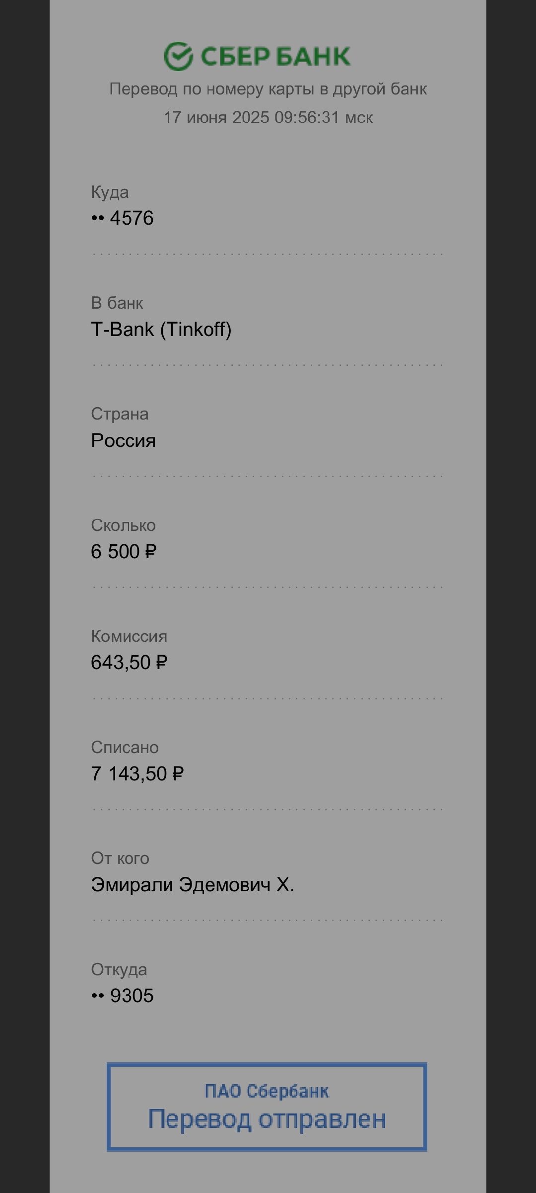Click the ПАО Сбербанк stamp text
Viewport: 536px width, 1193px height.
267,1091
